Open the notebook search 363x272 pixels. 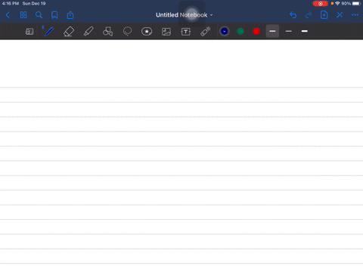[x=39, y=15]
